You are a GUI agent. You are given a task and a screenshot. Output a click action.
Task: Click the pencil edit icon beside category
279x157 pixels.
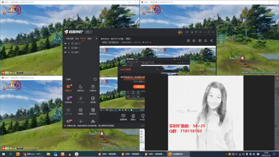[118, 42]
